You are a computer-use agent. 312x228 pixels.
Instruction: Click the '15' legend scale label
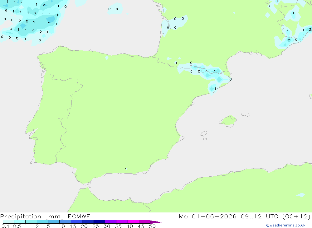73,226
